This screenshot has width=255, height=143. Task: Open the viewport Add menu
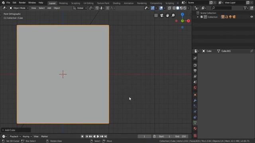coord(49,8)
